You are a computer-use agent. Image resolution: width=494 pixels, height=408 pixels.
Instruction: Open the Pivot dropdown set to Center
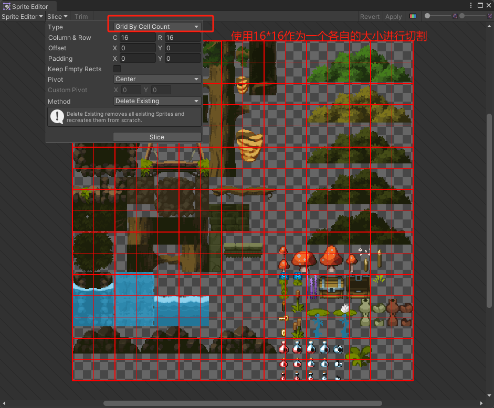[x=157, y=79]
